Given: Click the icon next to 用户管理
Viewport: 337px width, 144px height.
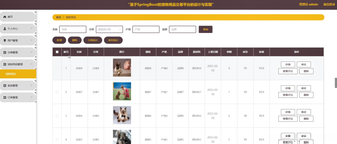Looking at the screenshot, I should [5, 40].
